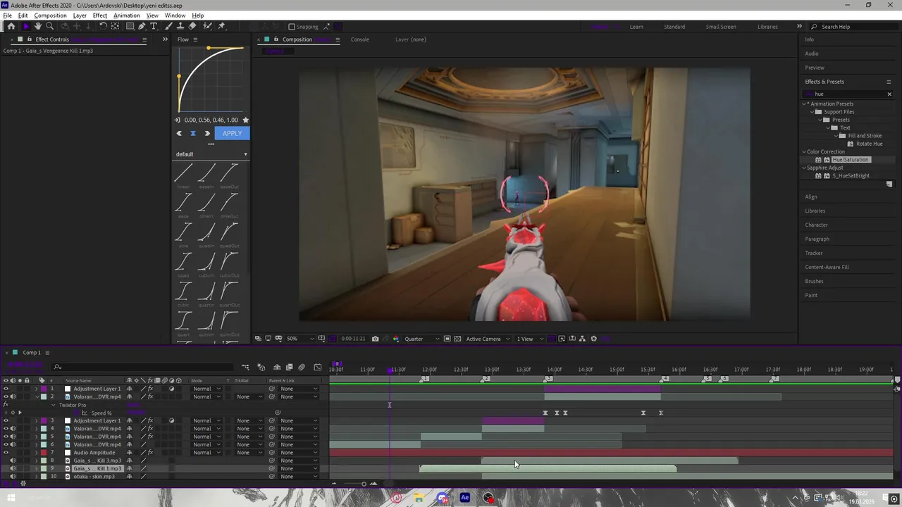
Task: Click the Home icon in the toolbar
Action: (x=11, y=26)
